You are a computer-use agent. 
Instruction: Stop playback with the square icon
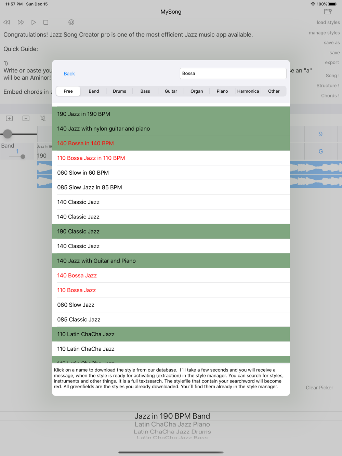tap(46, 22)
